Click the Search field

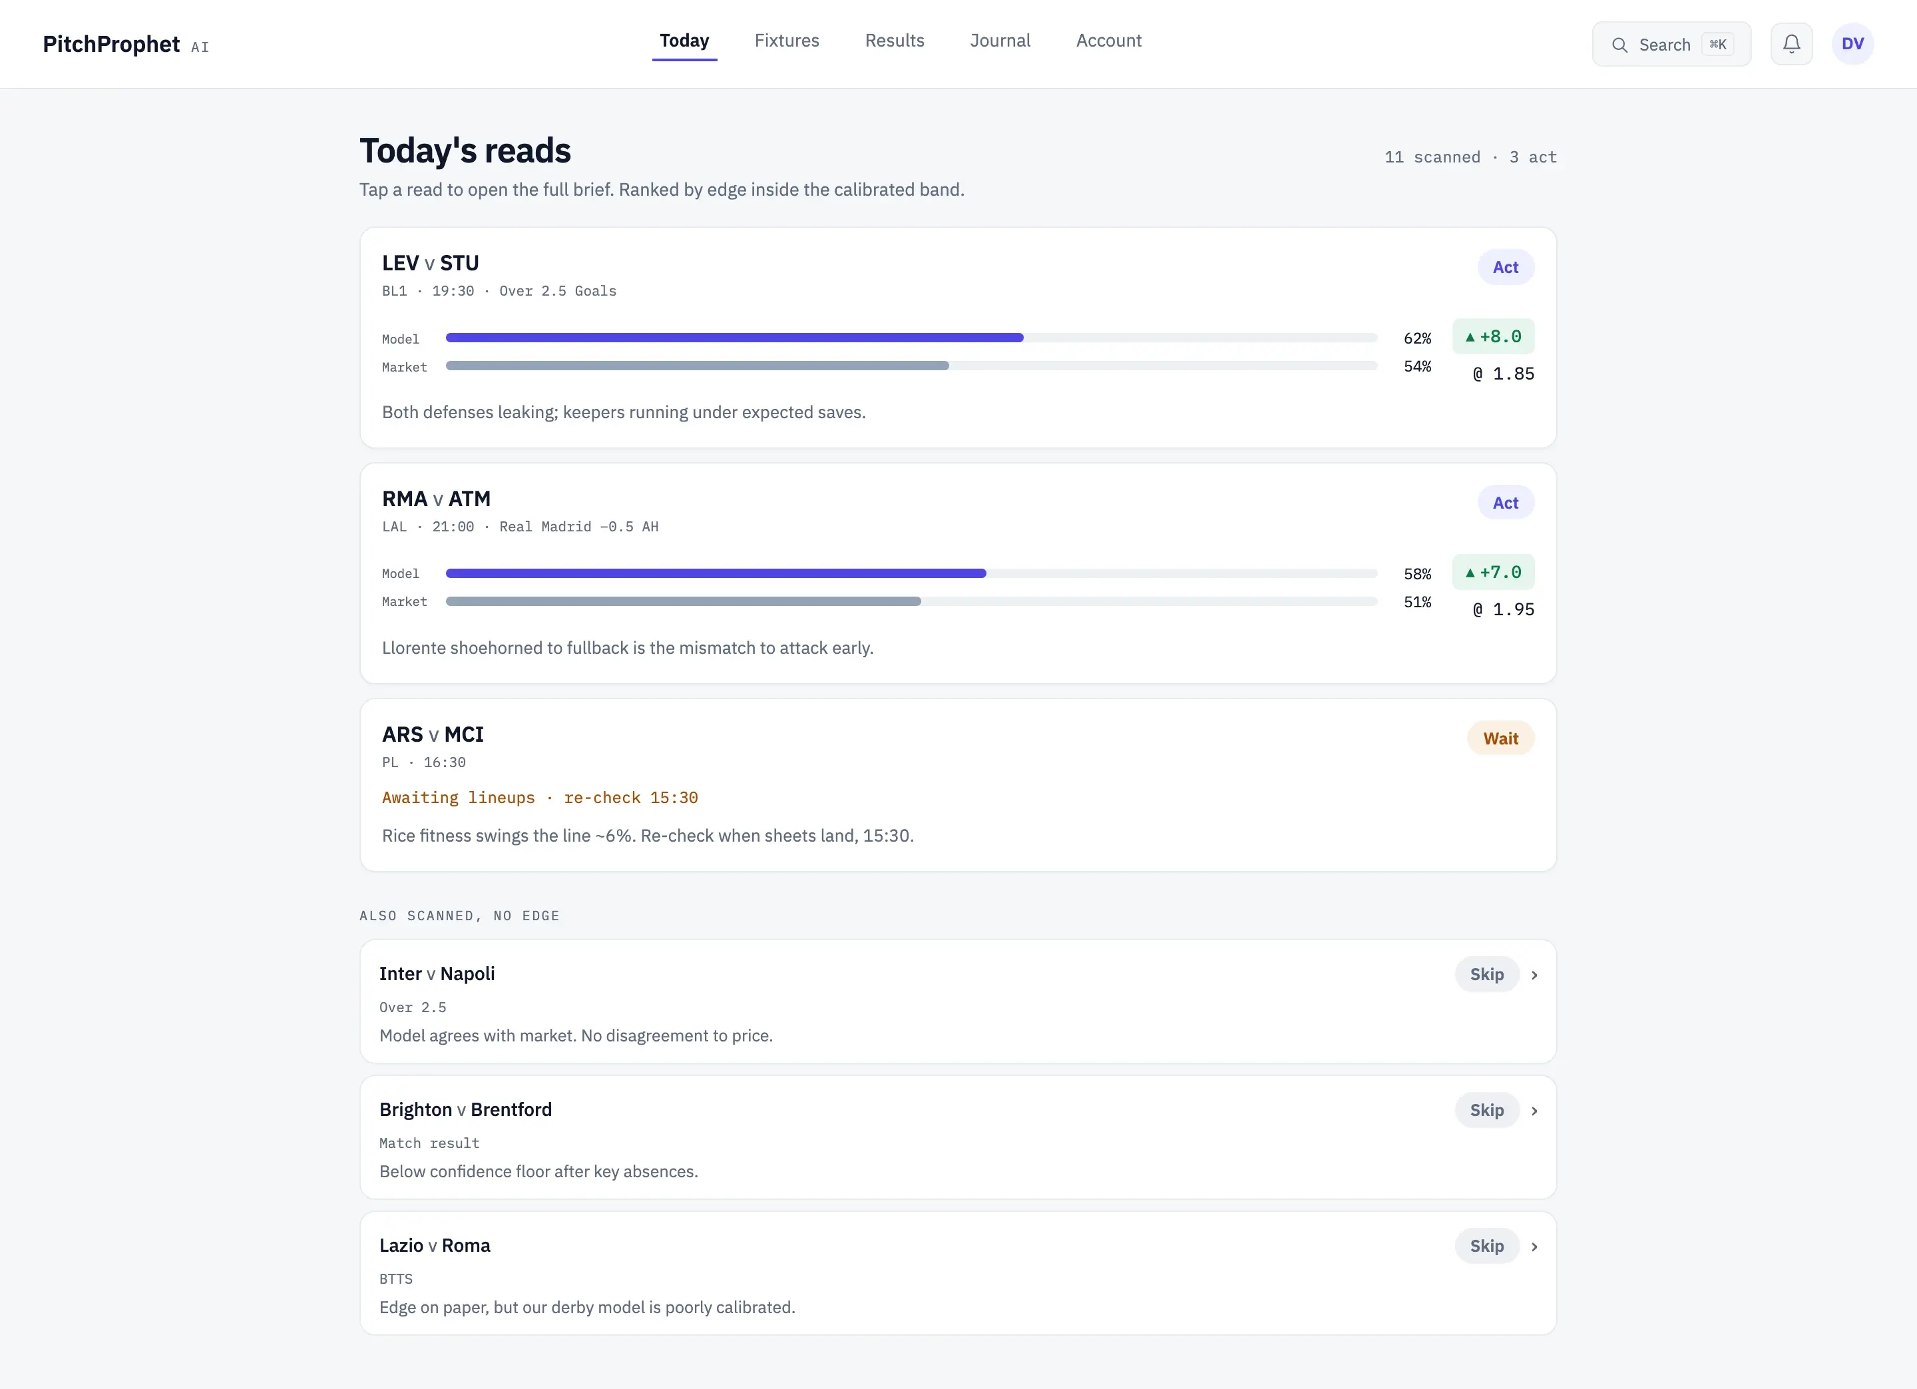1671,44
